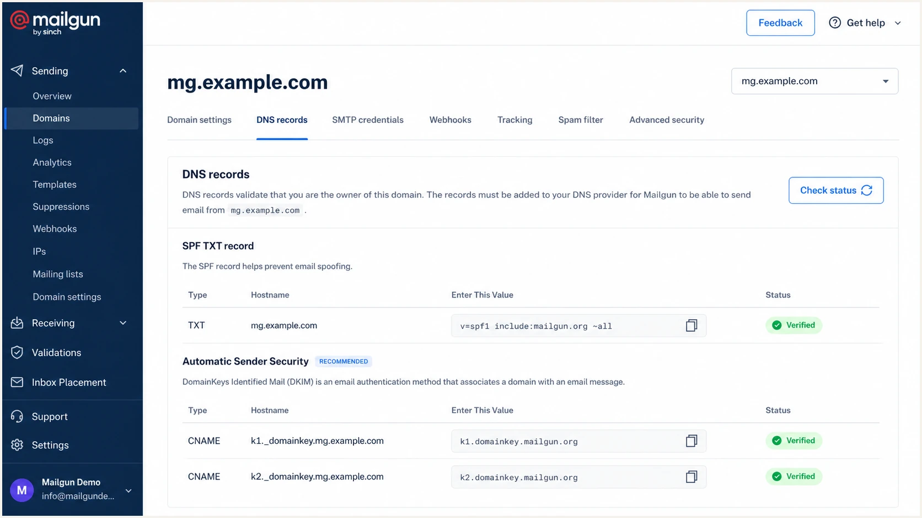Viewport: 922px width, 518px height.
Task: Select Domains in the sidebar
Action: (x=72, y=118)
